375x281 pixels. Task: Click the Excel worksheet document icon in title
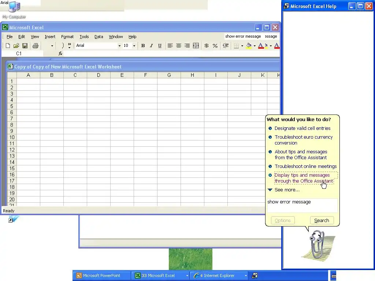point(10,66)
